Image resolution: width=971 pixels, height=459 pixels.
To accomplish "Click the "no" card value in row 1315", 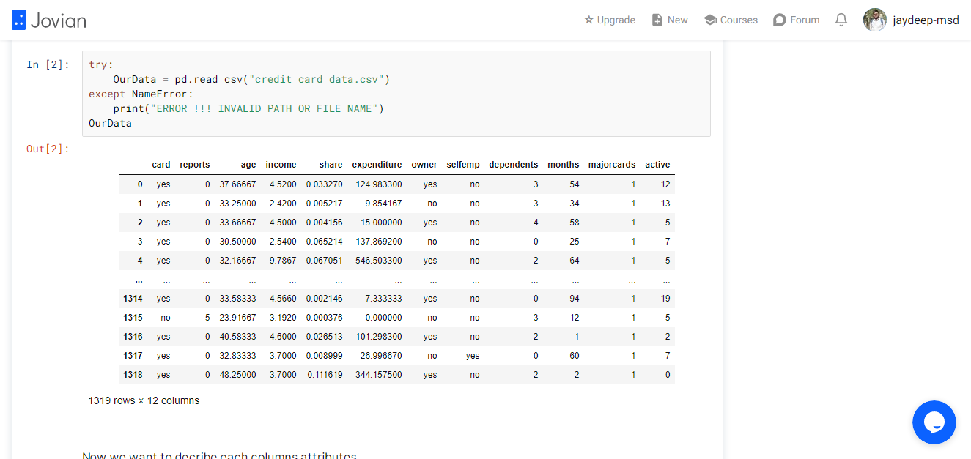I will coord(166,318).
